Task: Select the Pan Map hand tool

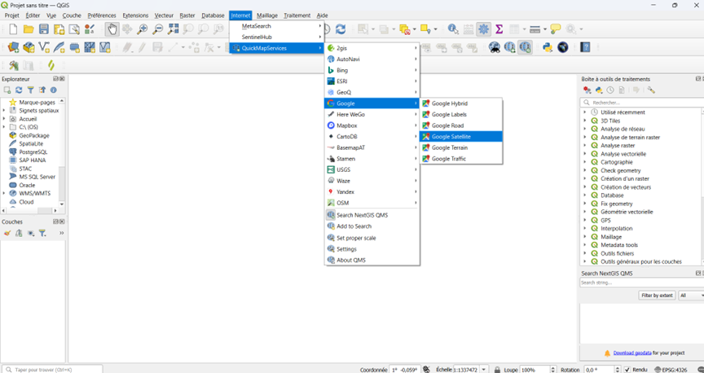Action: 112,29
